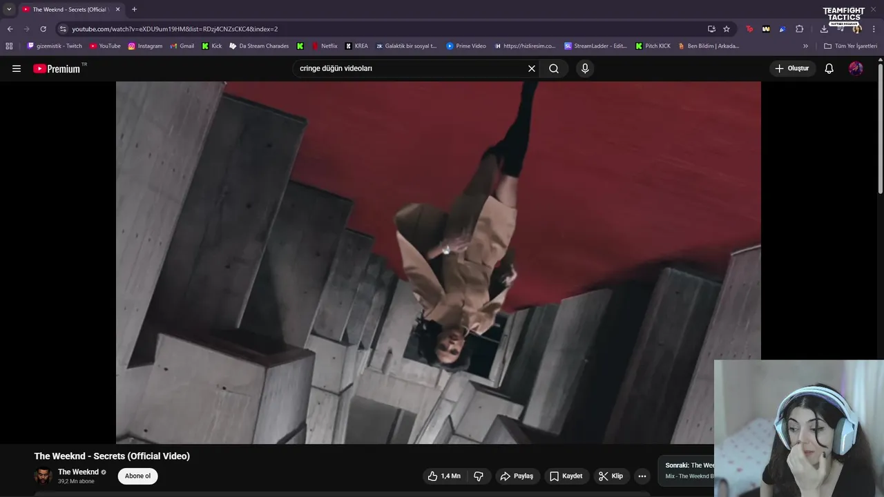The width and height of the screenshot is (884, 497).
Task: Open the hizliresim.com bookmark
Action: (x=525, y=46)
